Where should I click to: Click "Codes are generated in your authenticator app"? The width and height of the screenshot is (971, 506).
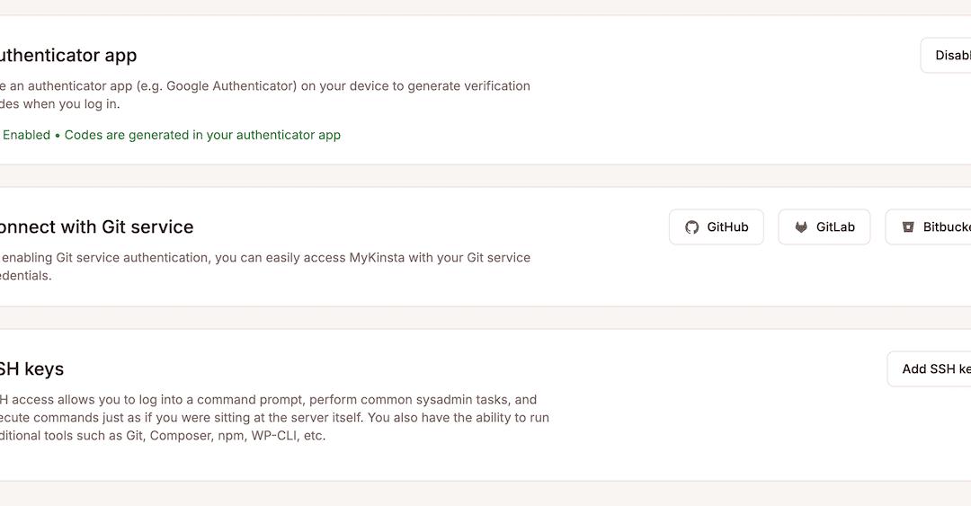coord(202,135)
